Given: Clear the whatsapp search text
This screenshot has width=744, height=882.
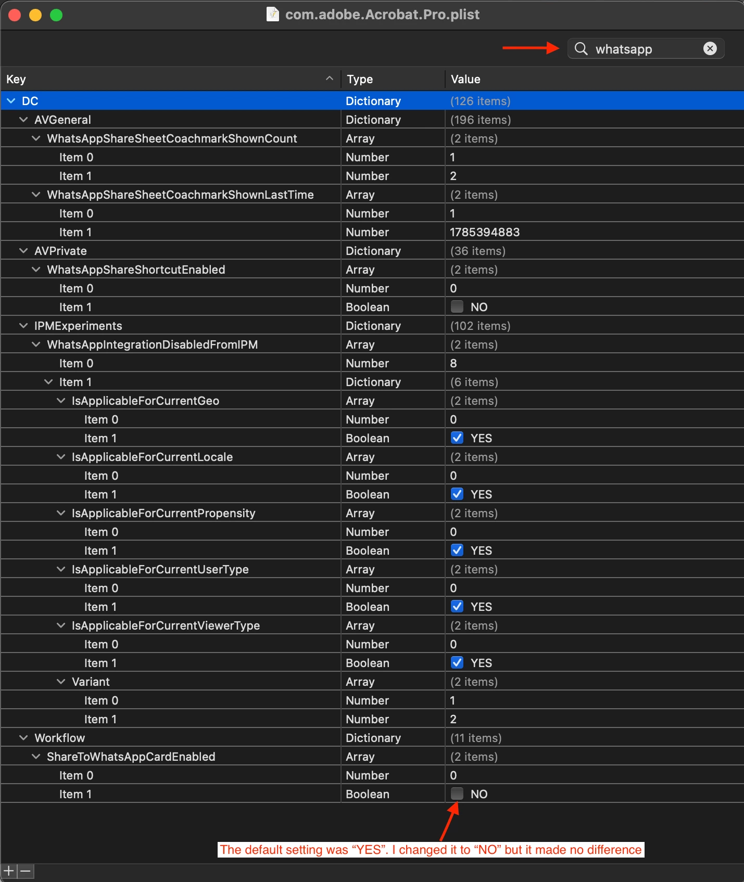Looking at the screenshot, I should pos(710,48).
